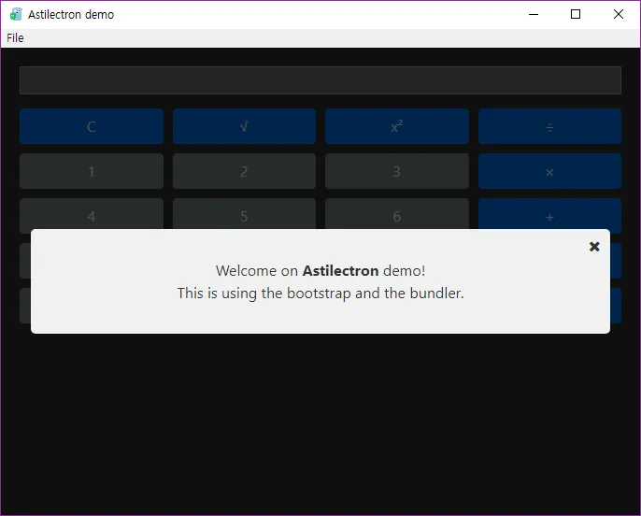Choose the divide operator button

pos(549,126)
